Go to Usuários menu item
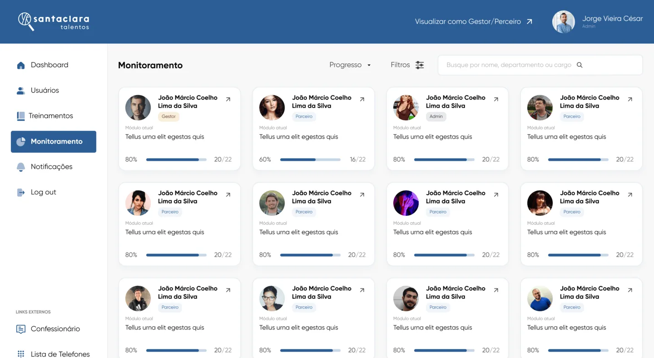Screen dimensions: 654x358 click(45, 90)
